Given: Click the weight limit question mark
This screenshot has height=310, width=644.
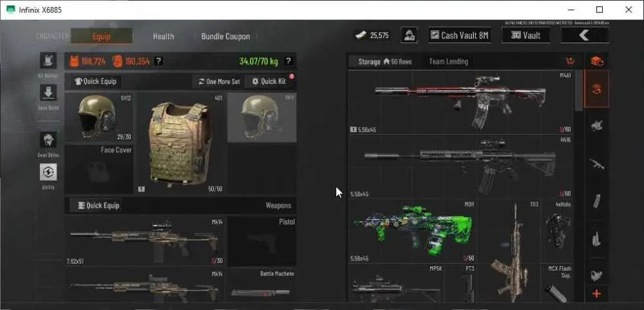Looking at the screenshot, I should point(289,61).
